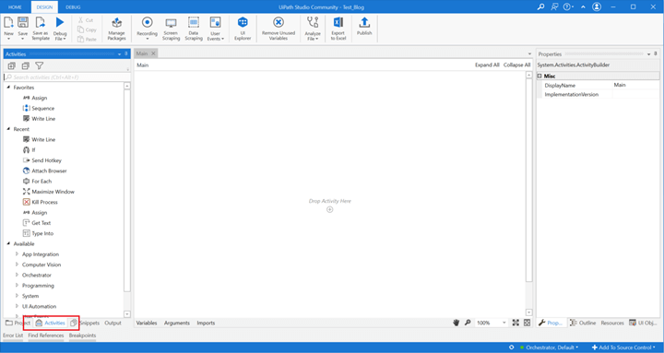Viewport: 664px width, 353px height.
Task: Click Collapse All icon in Activities panel
Action: 26,65
